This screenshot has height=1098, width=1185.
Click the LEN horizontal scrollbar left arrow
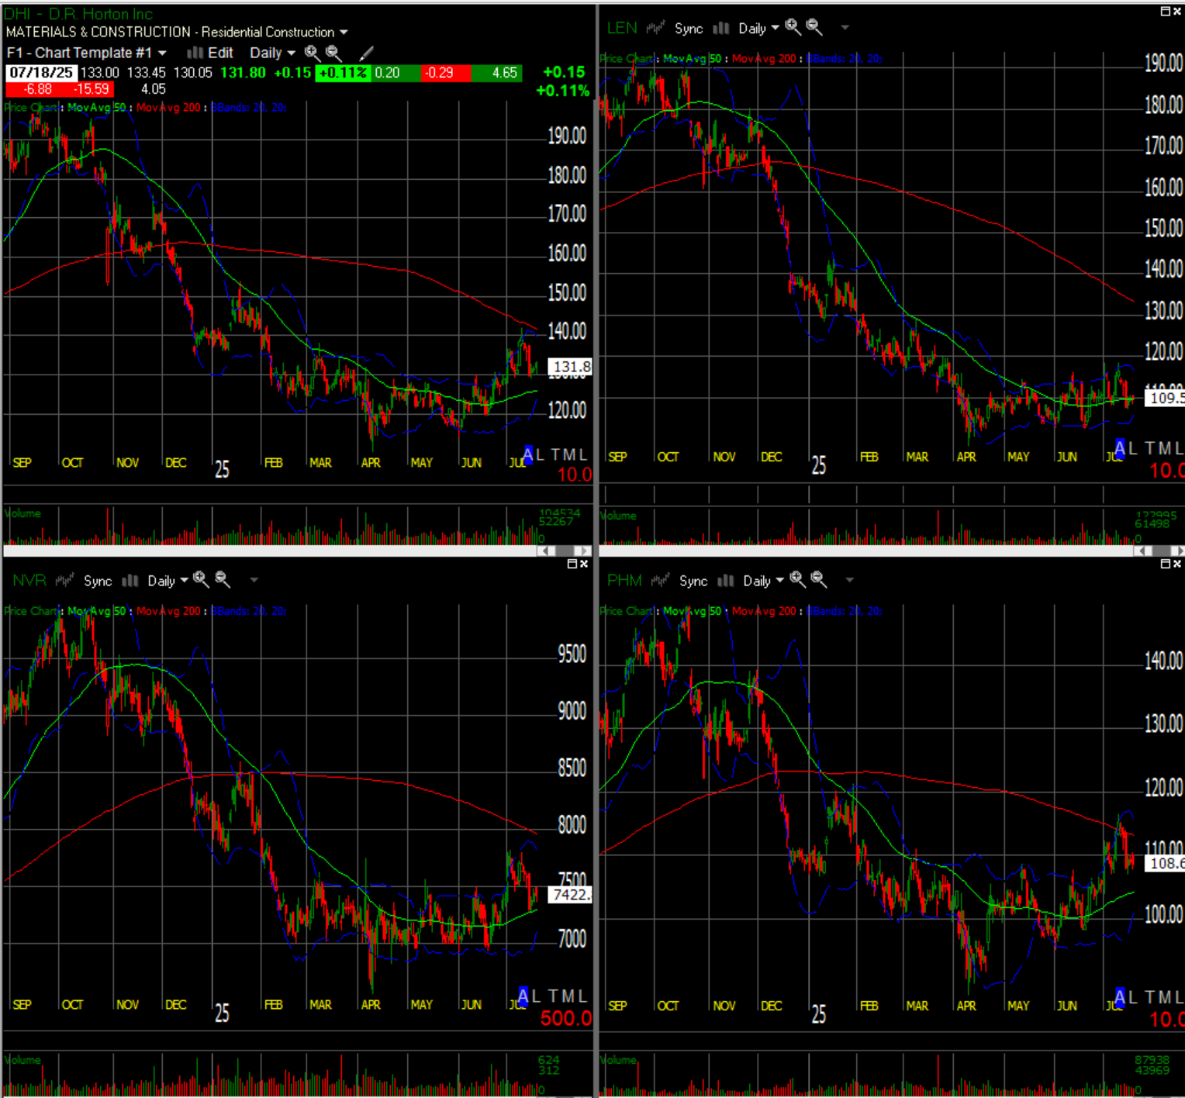pos(1142,551)
